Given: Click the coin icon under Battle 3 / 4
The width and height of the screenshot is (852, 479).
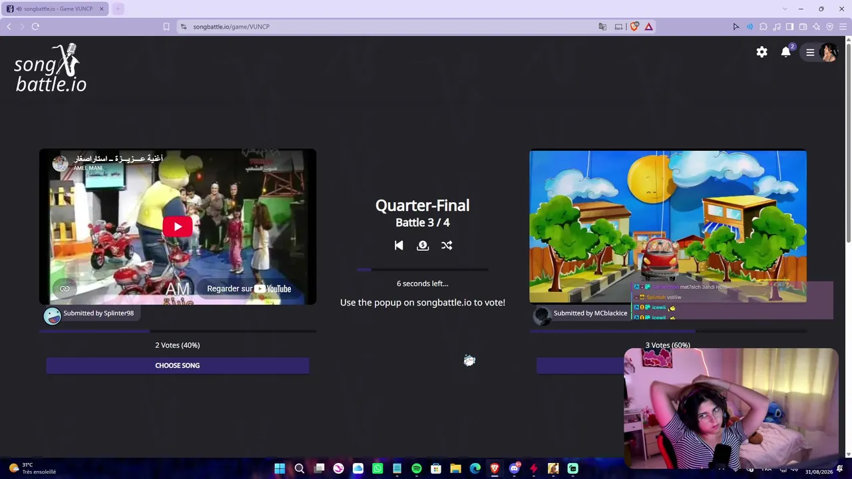Looking at the screenshot, I should coord(423,245).
